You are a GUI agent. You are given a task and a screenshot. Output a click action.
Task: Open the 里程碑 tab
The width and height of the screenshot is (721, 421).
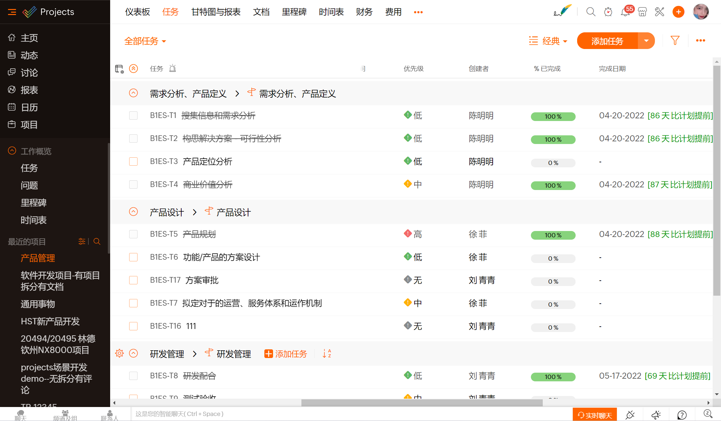294,12
